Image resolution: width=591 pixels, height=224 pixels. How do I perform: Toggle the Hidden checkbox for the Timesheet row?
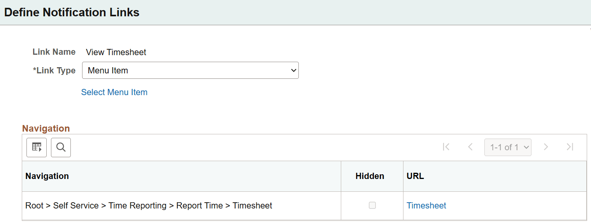tap(372, 205)
